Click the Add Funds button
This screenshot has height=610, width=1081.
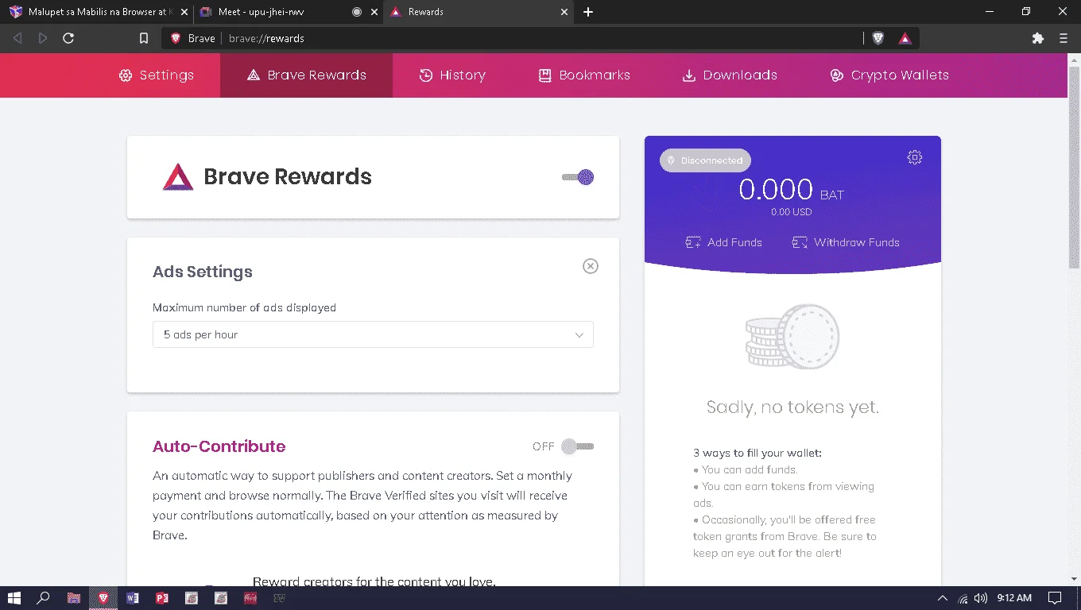coord(724,242)
